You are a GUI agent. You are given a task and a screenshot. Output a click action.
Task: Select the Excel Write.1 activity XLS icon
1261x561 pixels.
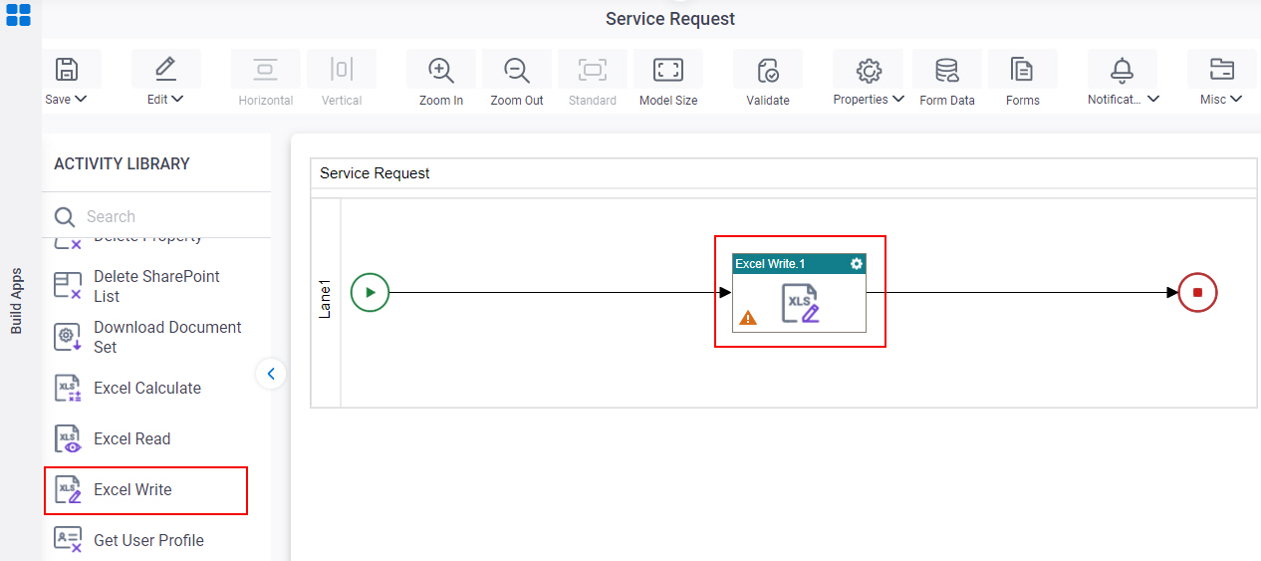coord(800,303)
